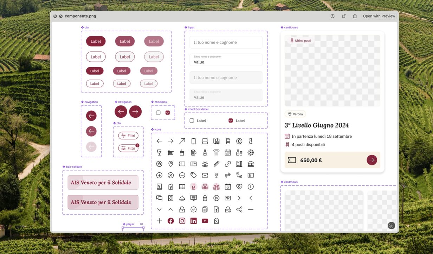Viewport: 433px width, 254px height.
Task: Click the white input field containing Value
Action: coord(226,60)
